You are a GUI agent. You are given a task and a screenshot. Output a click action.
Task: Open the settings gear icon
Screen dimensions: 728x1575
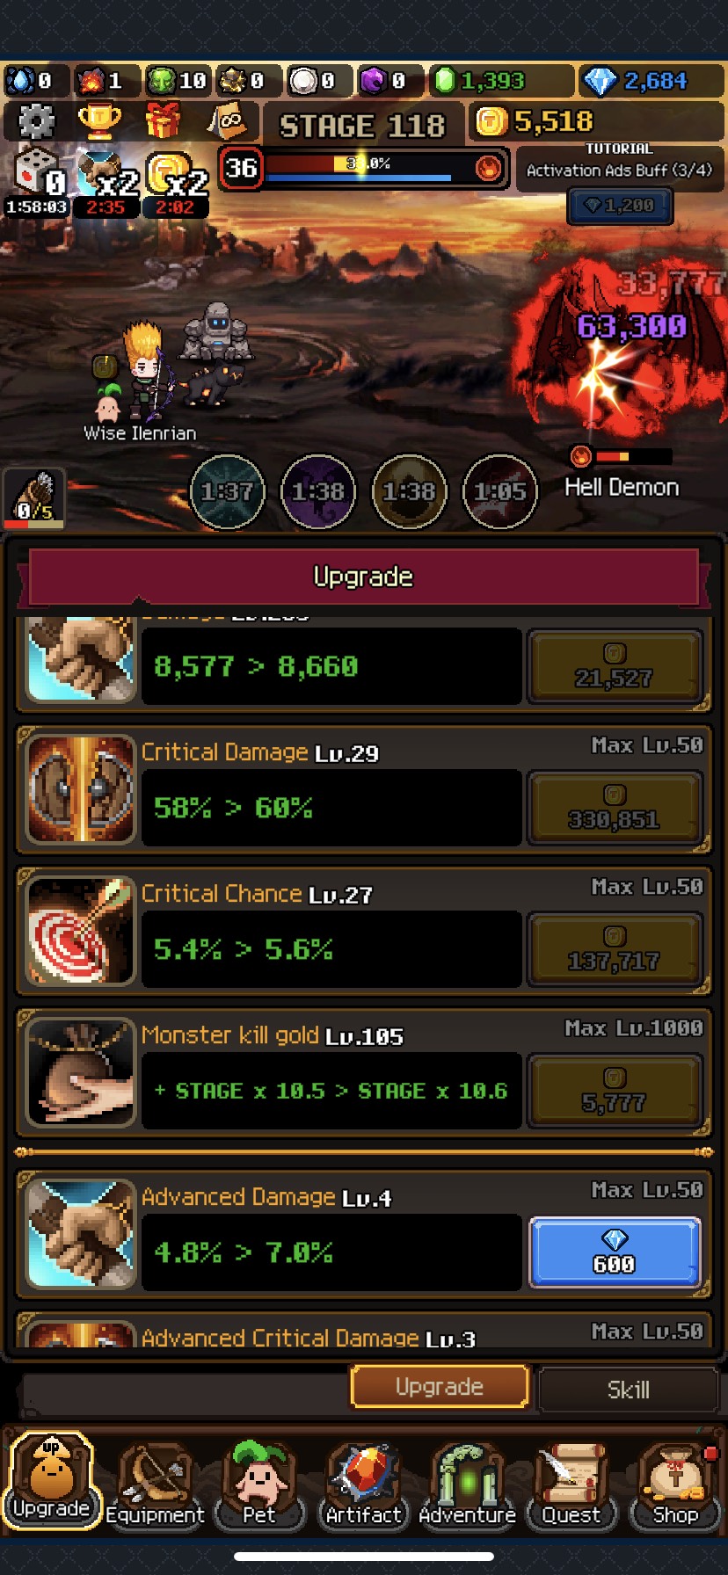coord(36,121)
